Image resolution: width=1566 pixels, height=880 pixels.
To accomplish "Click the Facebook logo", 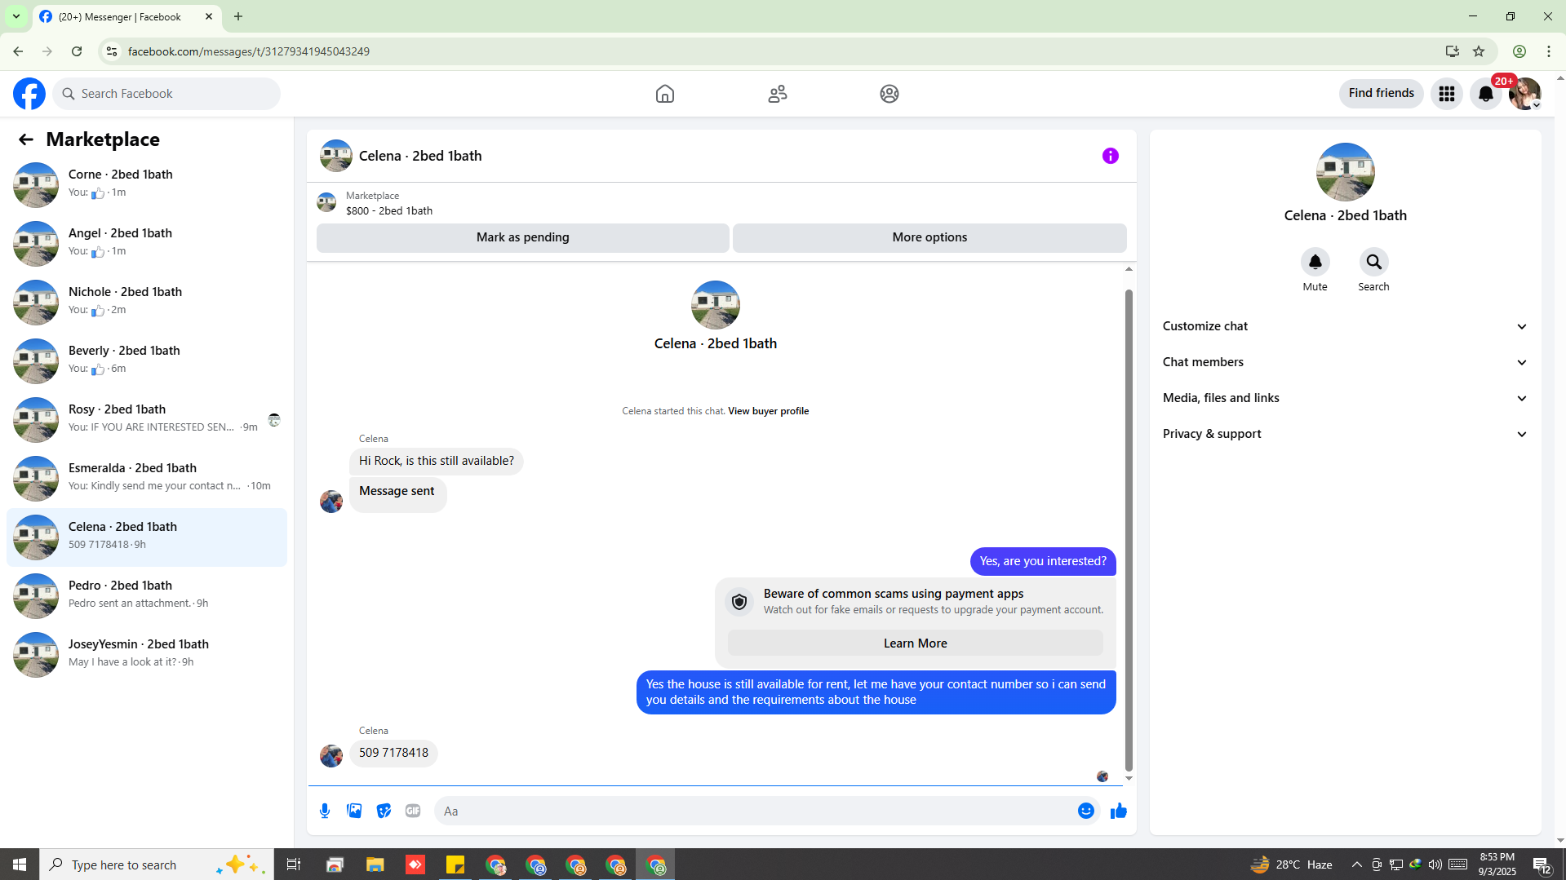I will pyautogui.click(x=29, y=94).
